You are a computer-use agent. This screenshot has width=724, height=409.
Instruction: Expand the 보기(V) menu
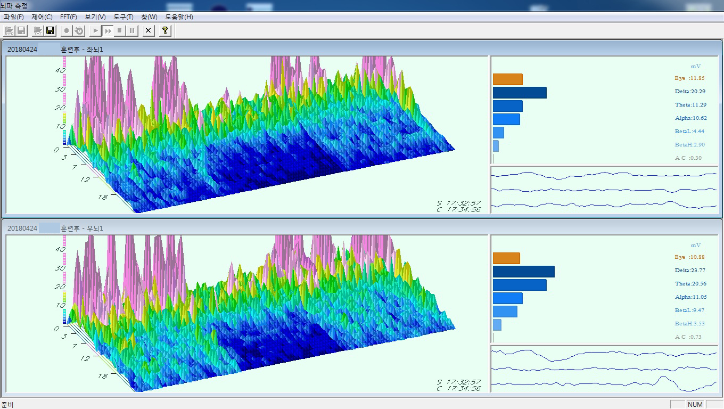coord(95,17)
